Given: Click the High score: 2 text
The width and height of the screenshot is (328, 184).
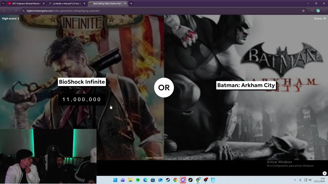Looking at the screenshot, I should (x=11, y=18).
